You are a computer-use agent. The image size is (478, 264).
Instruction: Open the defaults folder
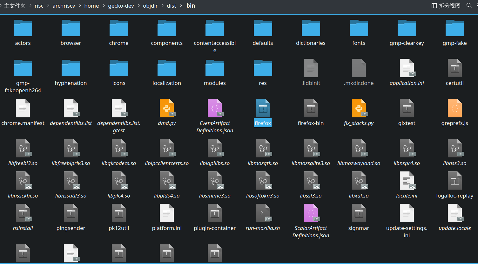[x=263, y=28]
